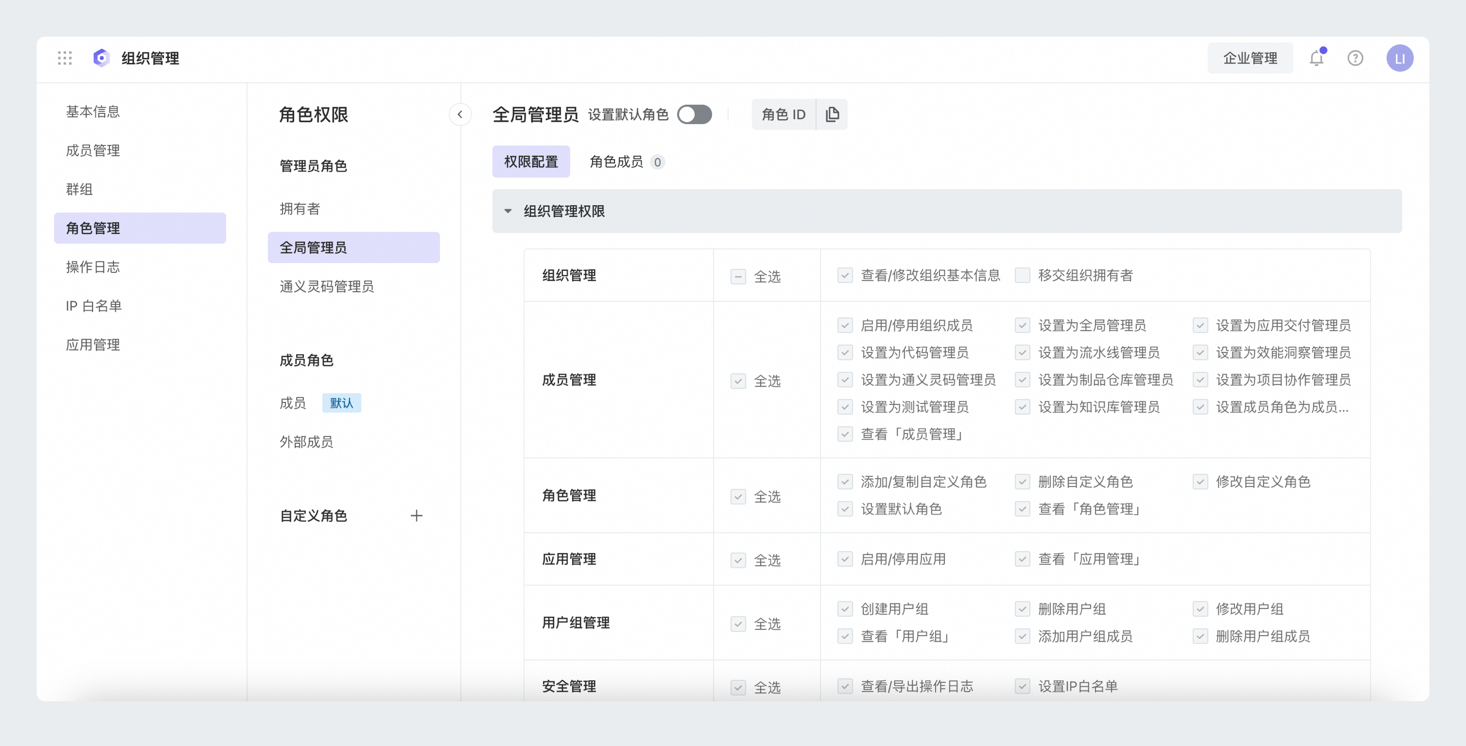
Task: Toggle 创建用户组 checkbox
Action: 844,609
